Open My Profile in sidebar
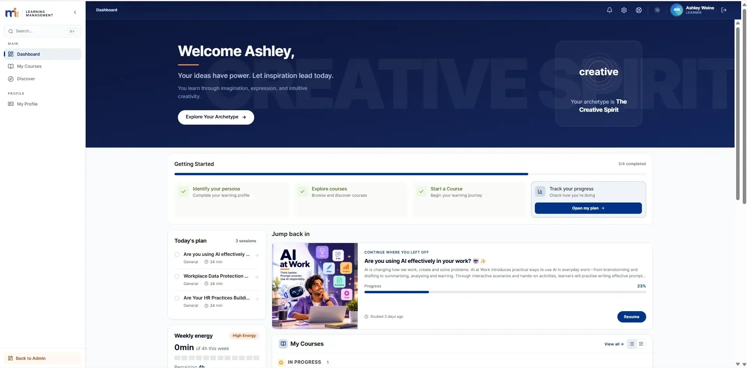The height and width of the screenshot is (368, 747). pos(42,104)
